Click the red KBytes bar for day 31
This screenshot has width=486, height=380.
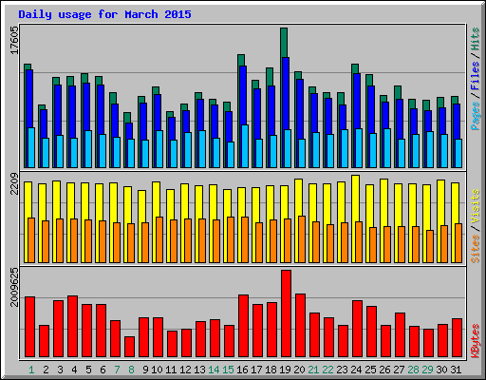coord(457,338)
